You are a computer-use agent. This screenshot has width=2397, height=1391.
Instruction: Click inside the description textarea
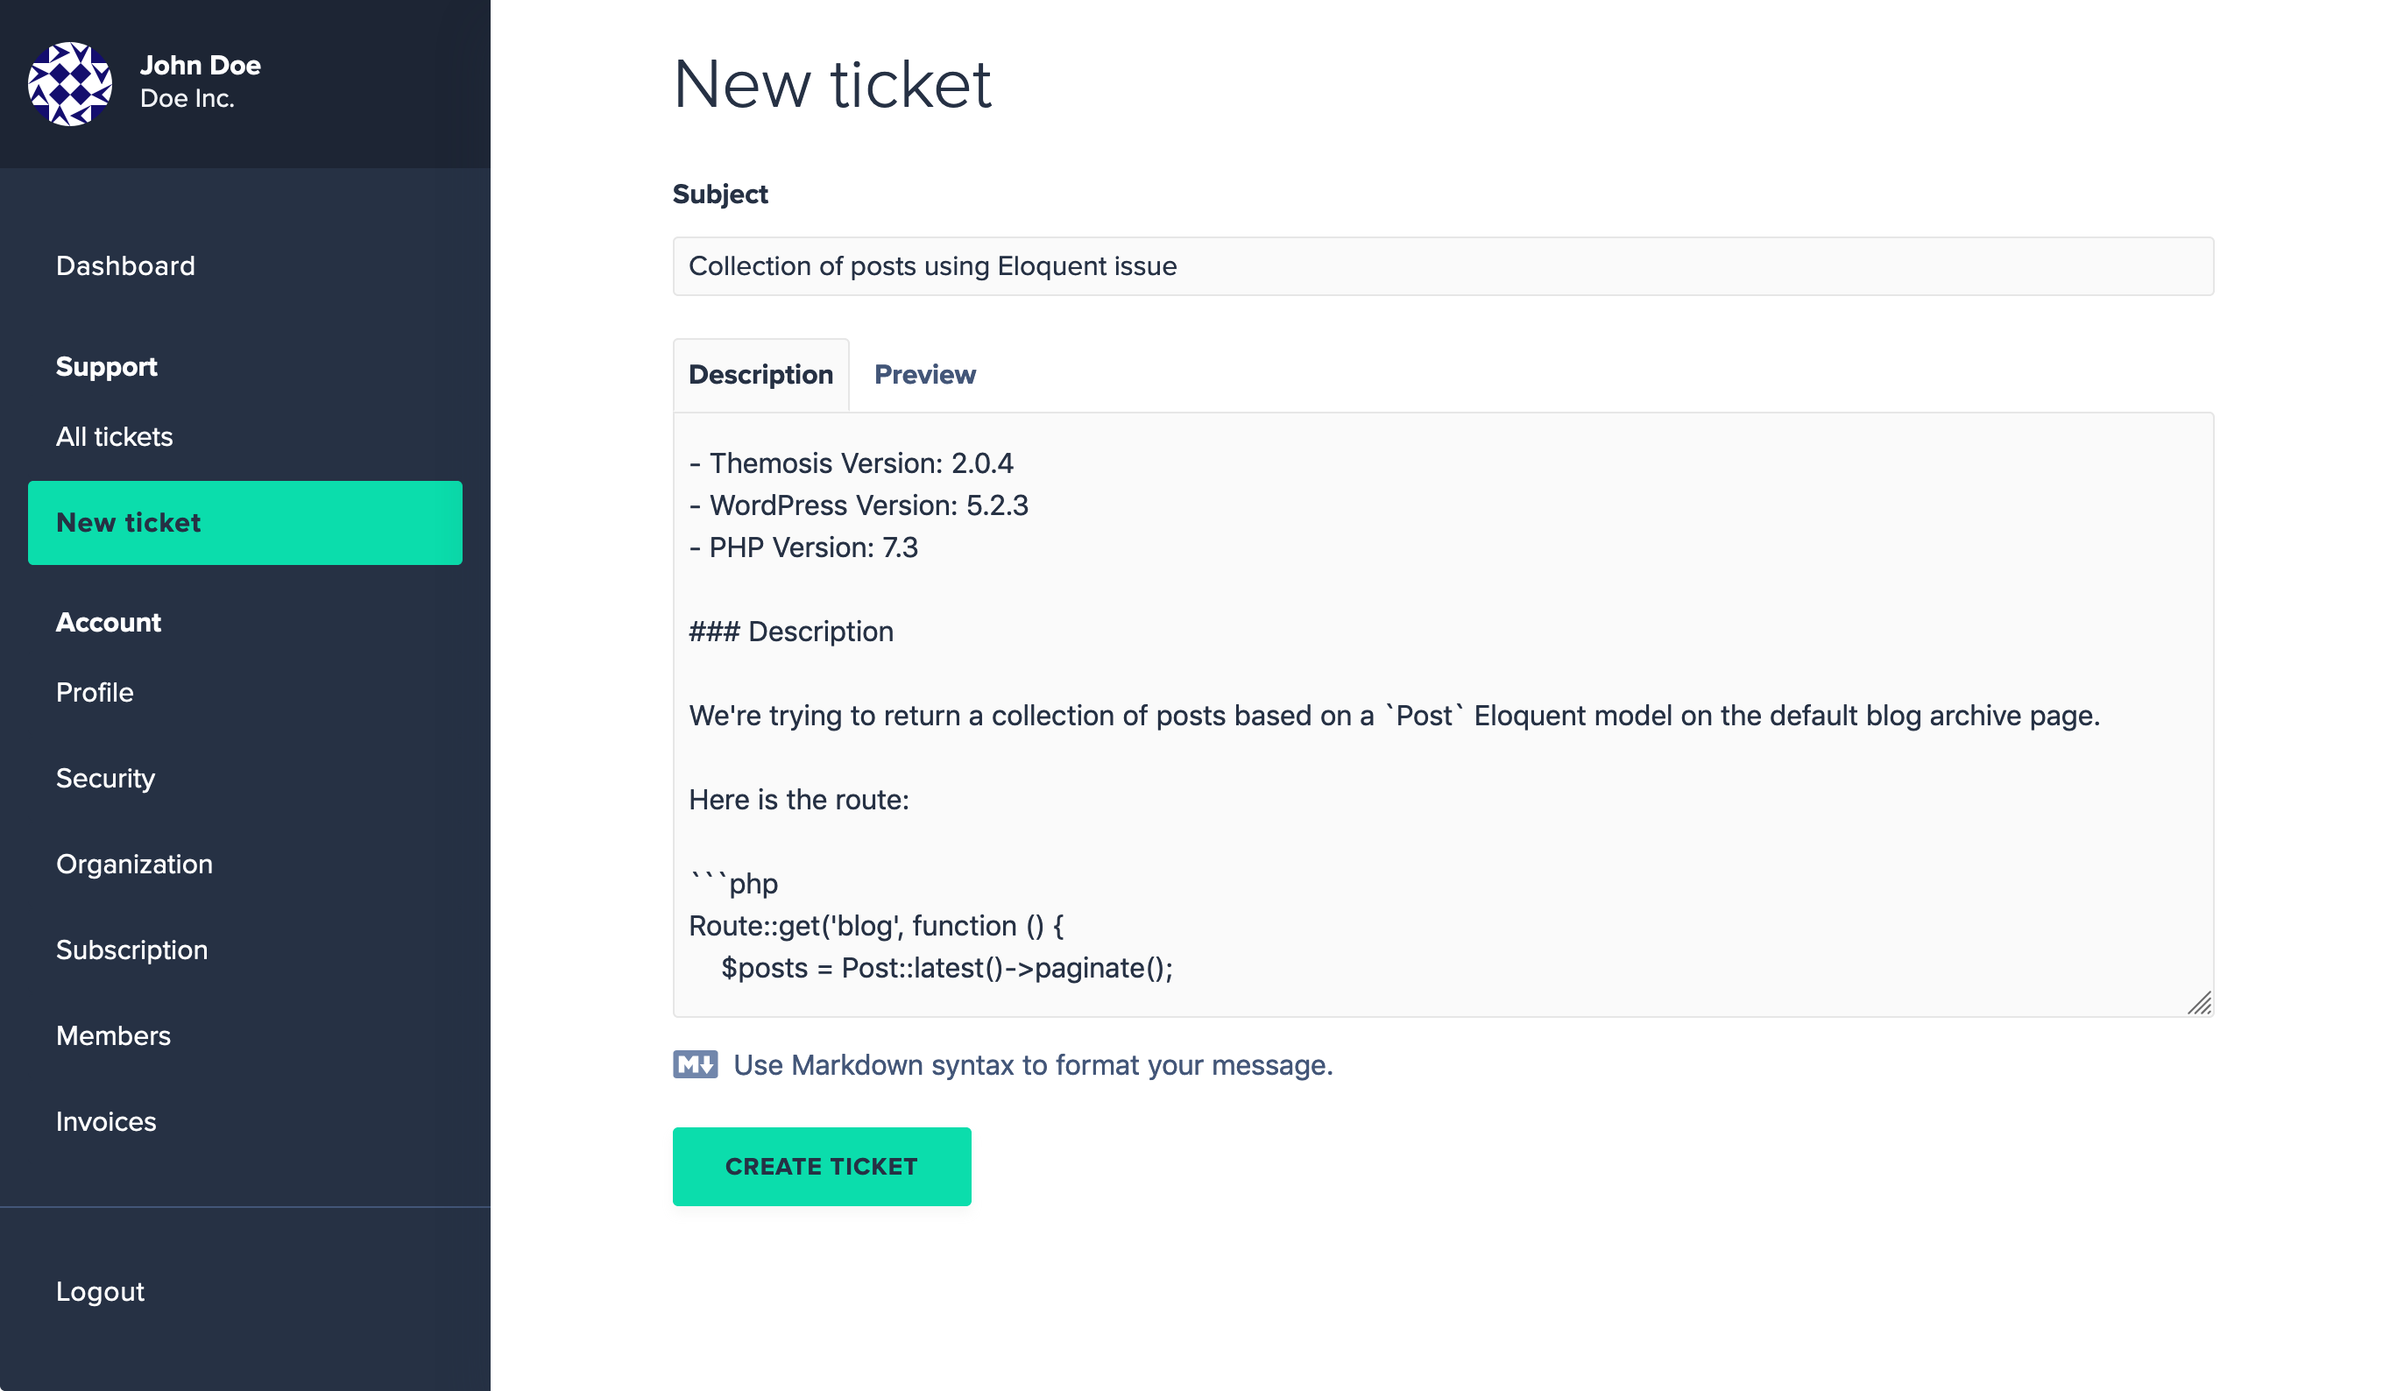[x=1443, y=715]
